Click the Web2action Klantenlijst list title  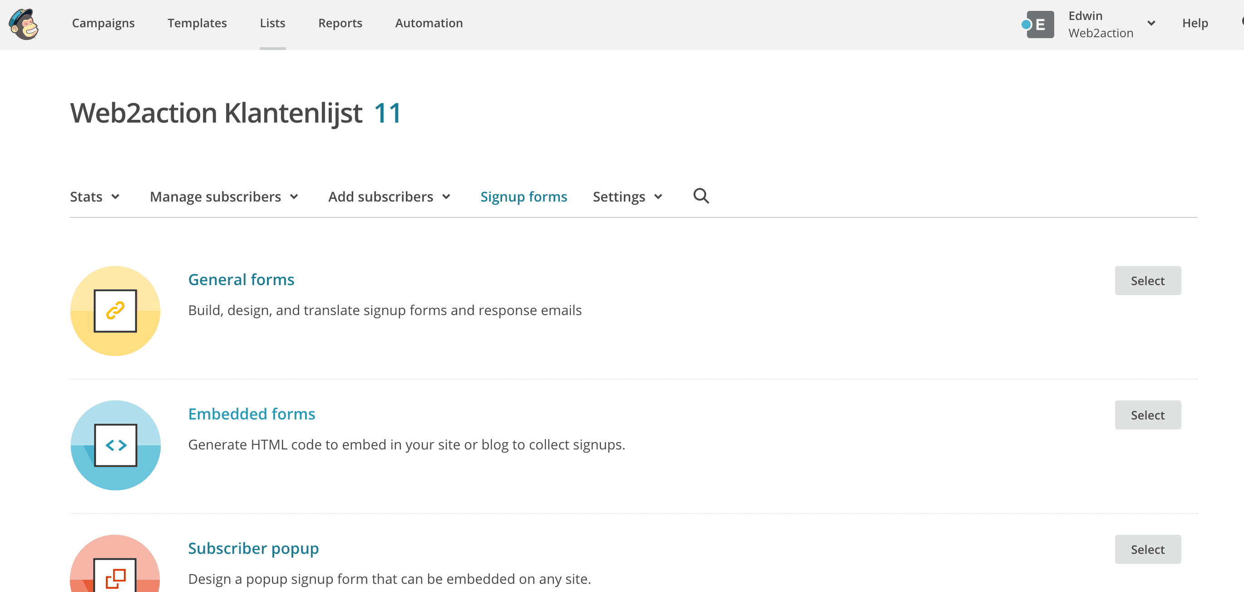click(x=216, y=113)
